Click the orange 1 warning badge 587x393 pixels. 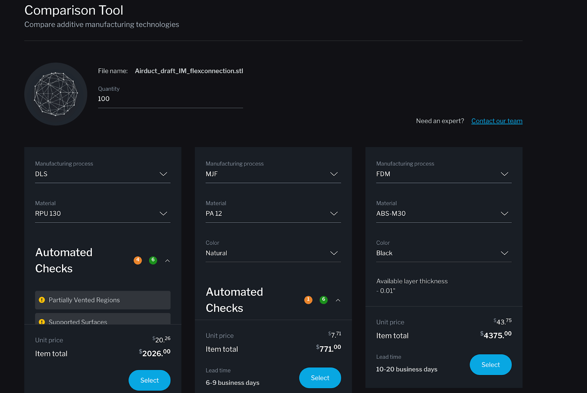pos(308,300)
